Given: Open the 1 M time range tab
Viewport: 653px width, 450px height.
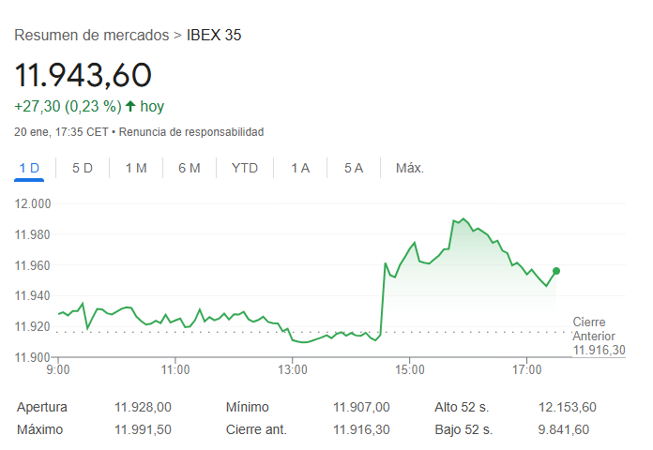Looking at the screenshot, I should 136,168.
